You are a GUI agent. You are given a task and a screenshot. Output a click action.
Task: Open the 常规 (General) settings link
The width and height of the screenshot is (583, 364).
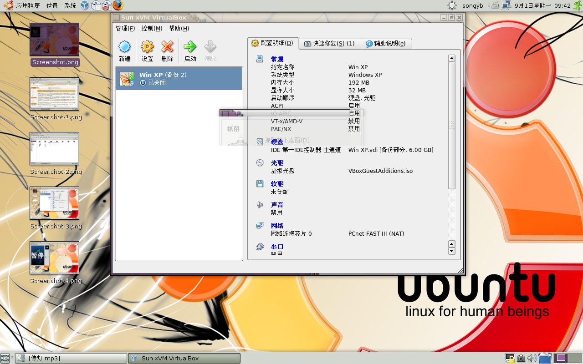click(277, 59)
